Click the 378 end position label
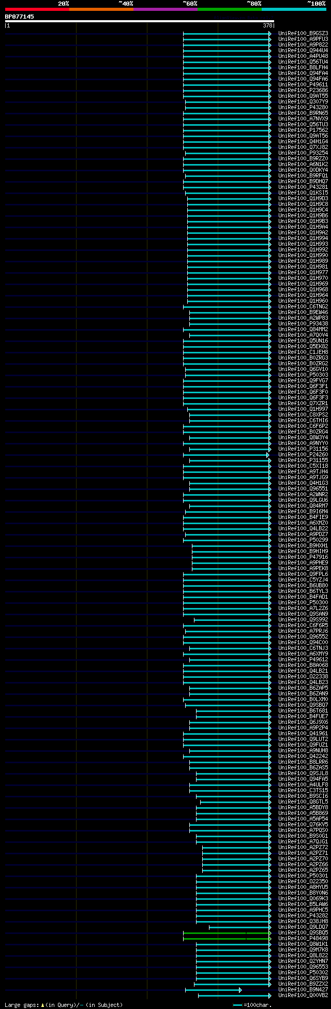Viewport: 331px width, 1009px height. coord(267,25)
